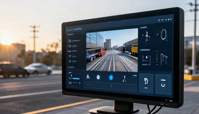The image size is (199, 114).
Task: Click the gate-shaped pillar icon in the right panel
Action: coord(164,59)
